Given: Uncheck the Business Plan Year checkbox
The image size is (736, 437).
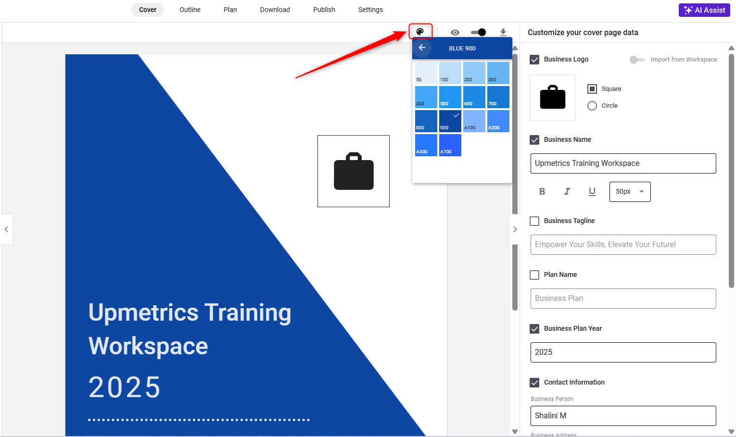Looking at the screenshot, I should [534, 329].
